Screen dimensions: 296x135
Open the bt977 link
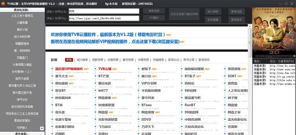(103, 91)
